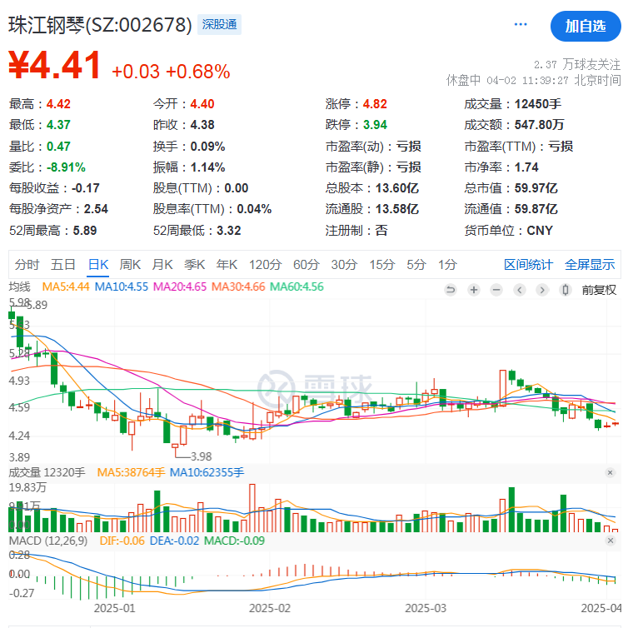Click the 委比：-8.91% stat
628x628 pixels.
(47, 167)
